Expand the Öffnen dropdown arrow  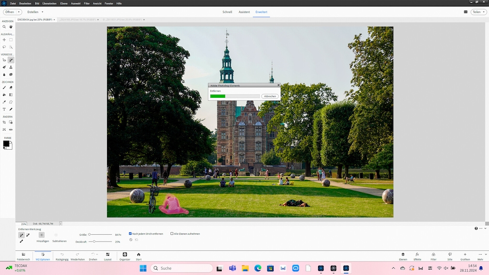pyautogui.click(x=19, y=12)
